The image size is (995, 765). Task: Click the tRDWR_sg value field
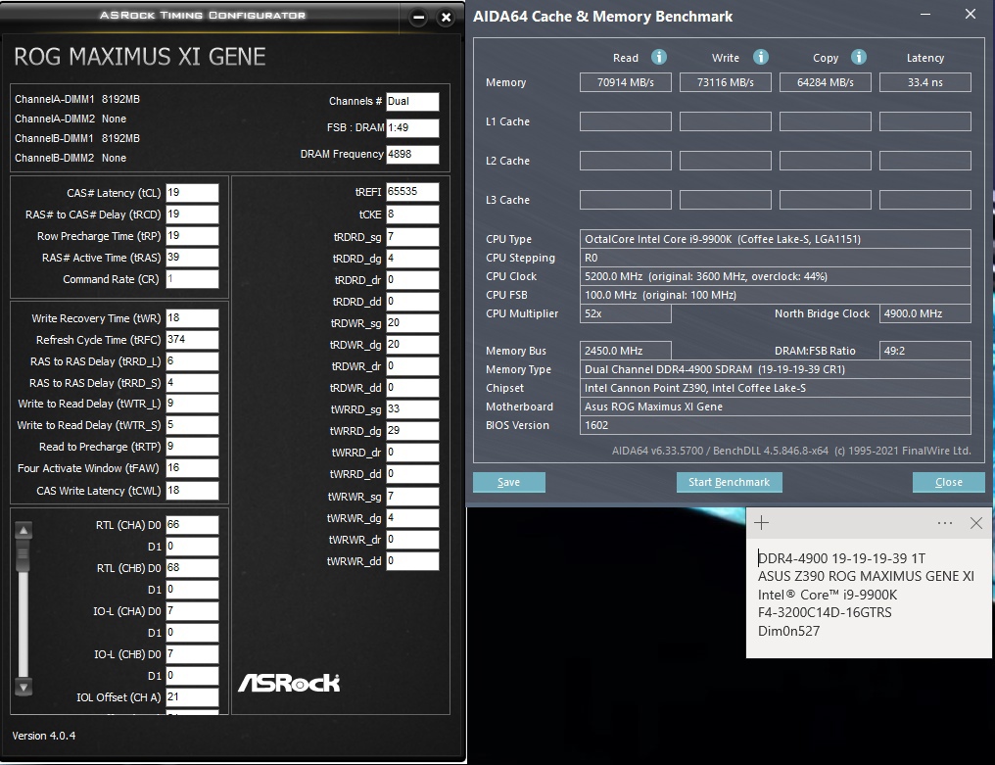(412, 323)
